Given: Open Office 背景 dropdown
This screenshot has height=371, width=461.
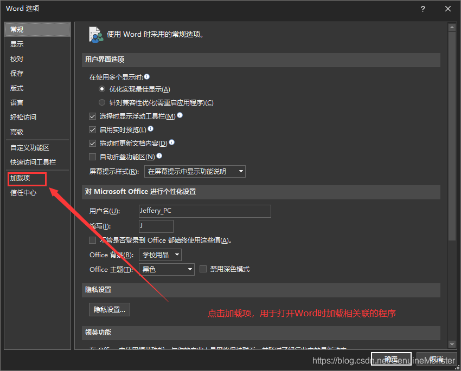Looking at the screenshot, I should point(160,255).
